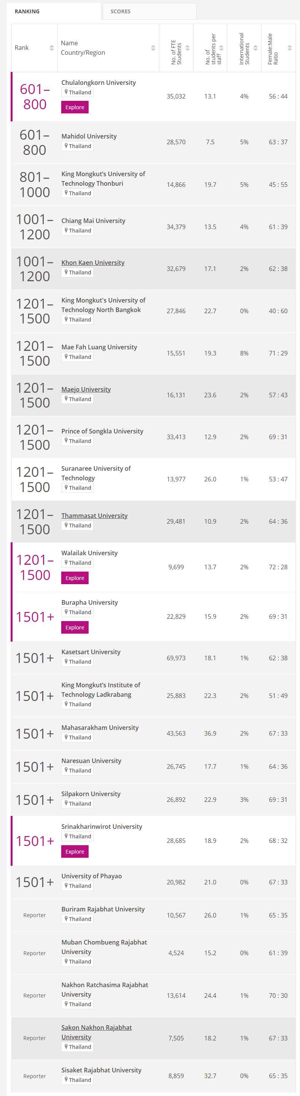300x1096 pixels.
Task: Open Sakon Nakhon Rajabhat University link
Action: (97, 1027)
